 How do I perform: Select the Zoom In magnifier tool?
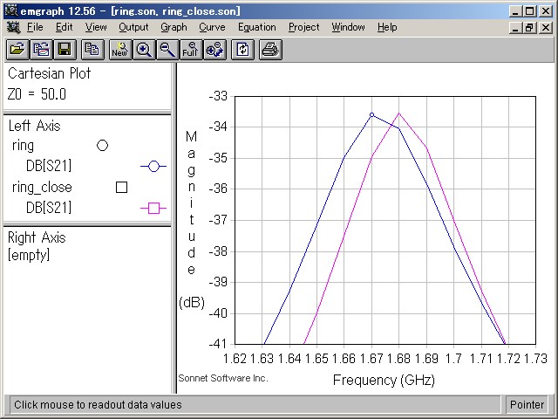coord(144,50)
